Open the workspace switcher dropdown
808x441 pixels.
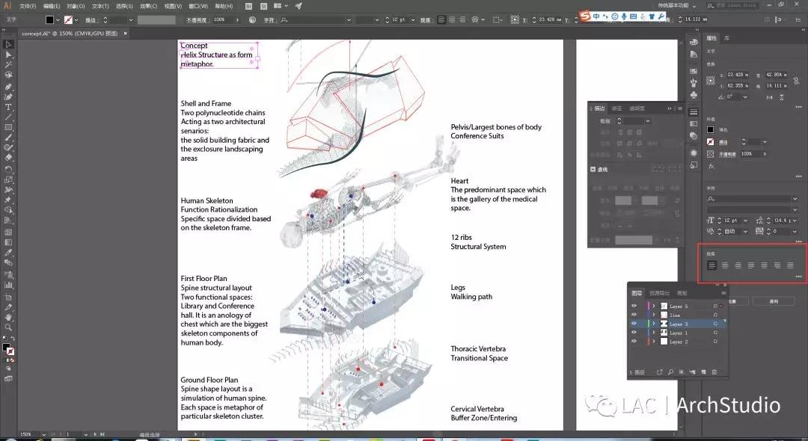677,6
